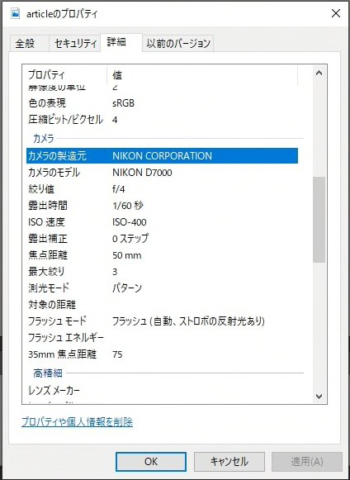
Task: Click the sRGB value
Action: tap(123, 103)
